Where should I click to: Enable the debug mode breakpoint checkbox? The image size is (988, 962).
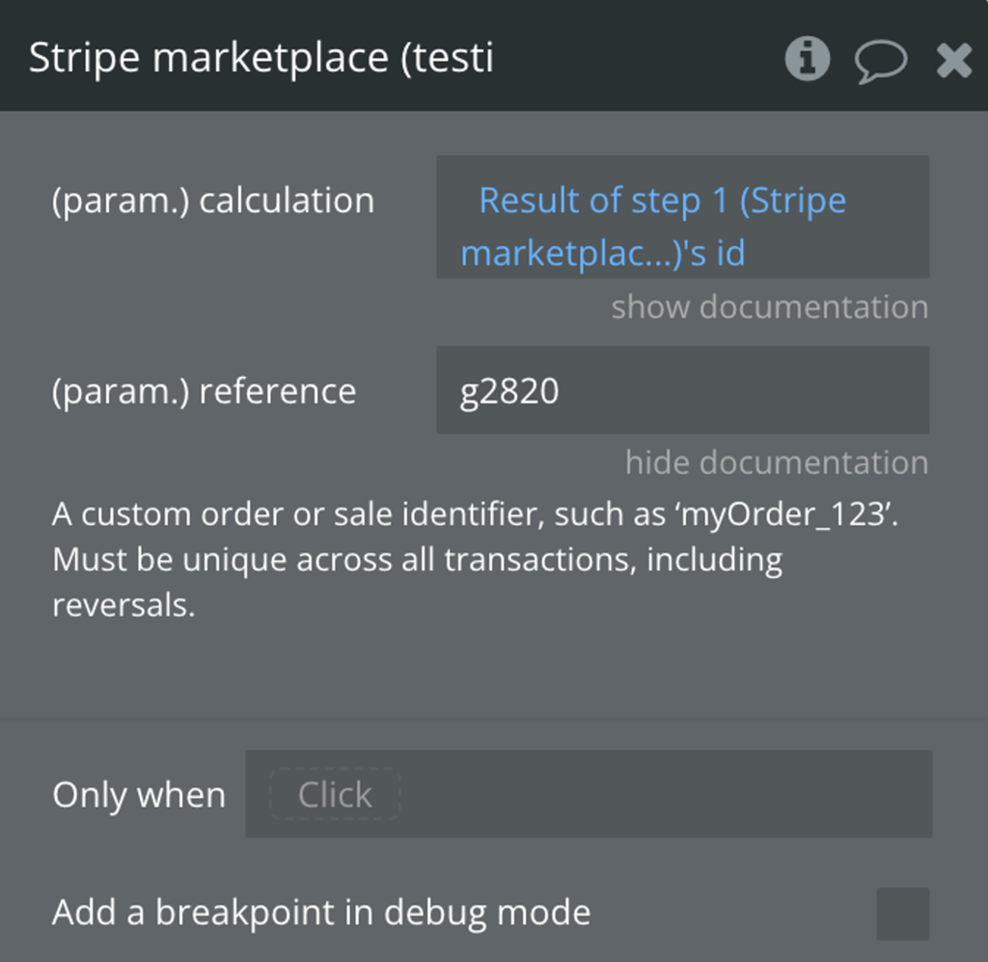click(x=902, y=914)
